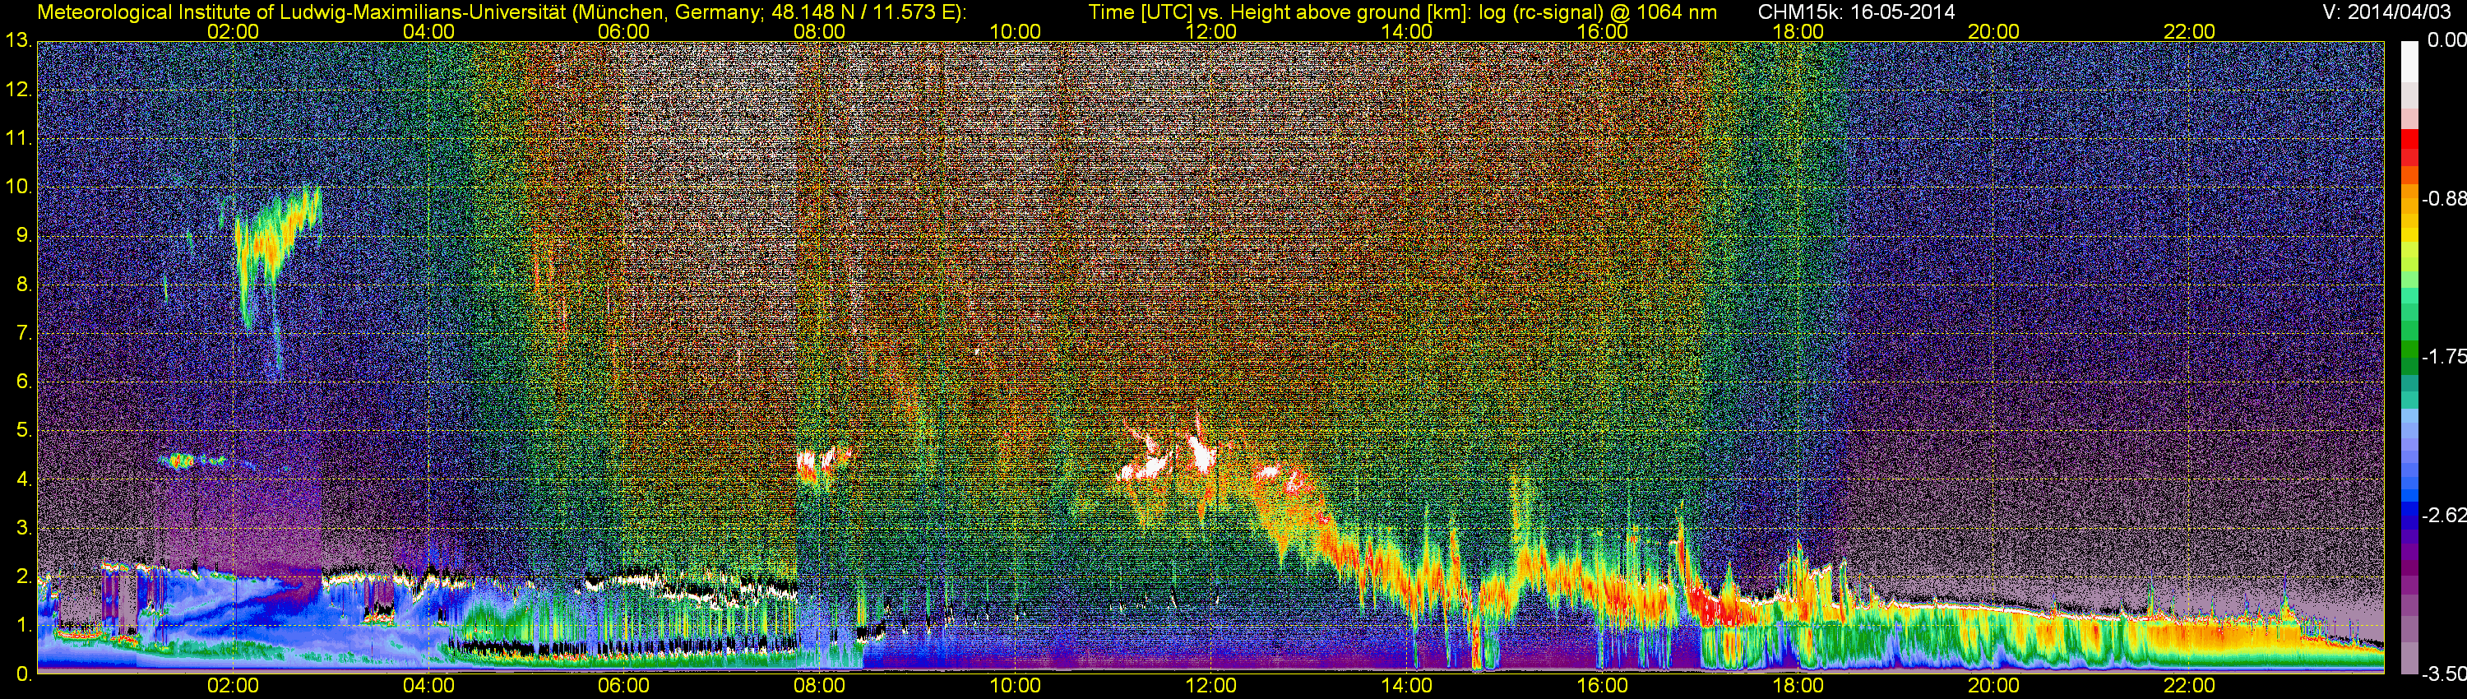Screen dimensions: 2467x699
Task: Pick the 6 km height axis label
Action: click(24, 382)
